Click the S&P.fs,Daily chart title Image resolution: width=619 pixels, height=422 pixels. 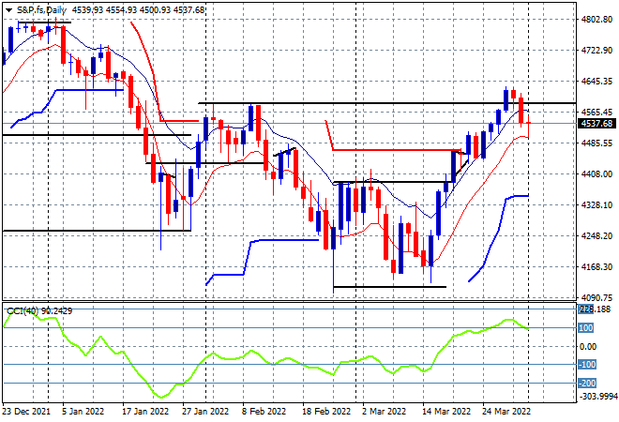pos(42,10)
